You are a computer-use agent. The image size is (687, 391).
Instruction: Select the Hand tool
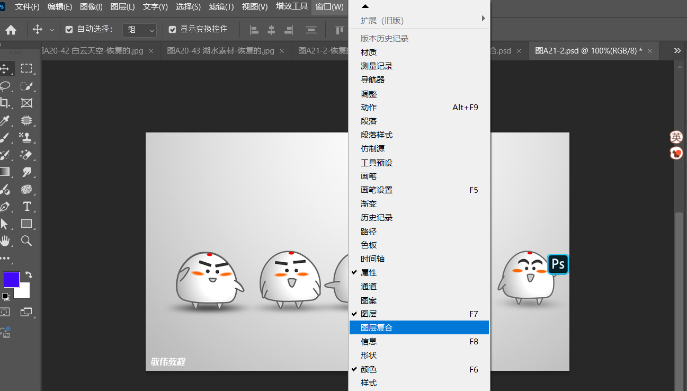pyautogui.click(x=5, y=241)
